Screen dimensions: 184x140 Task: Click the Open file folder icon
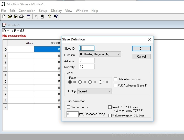10,17
